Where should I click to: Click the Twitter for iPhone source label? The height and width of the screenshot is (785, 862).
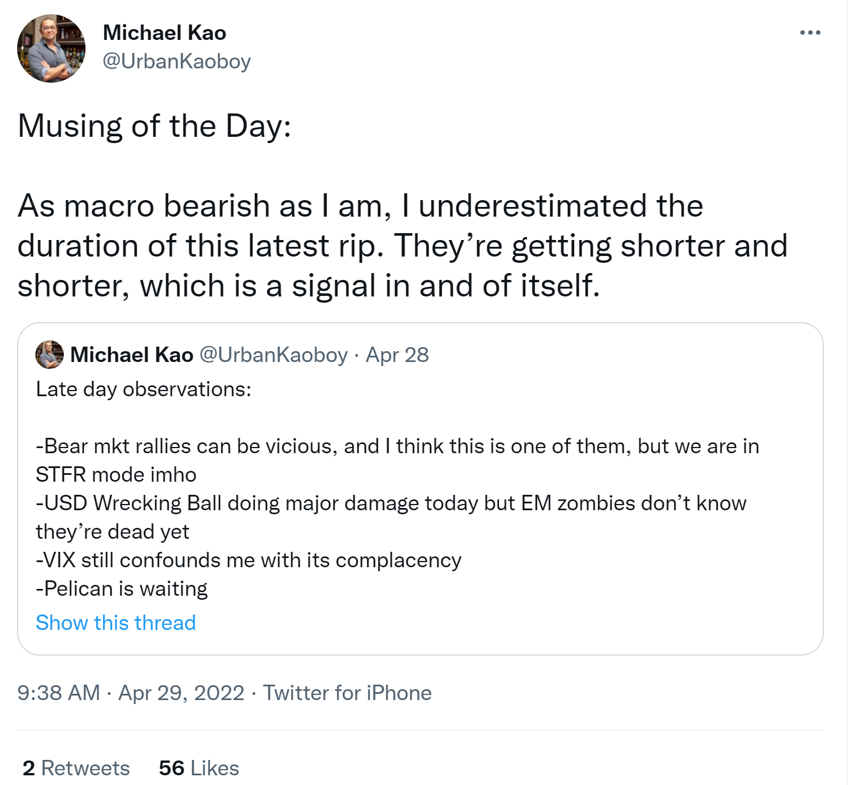(x=347, y=693)
